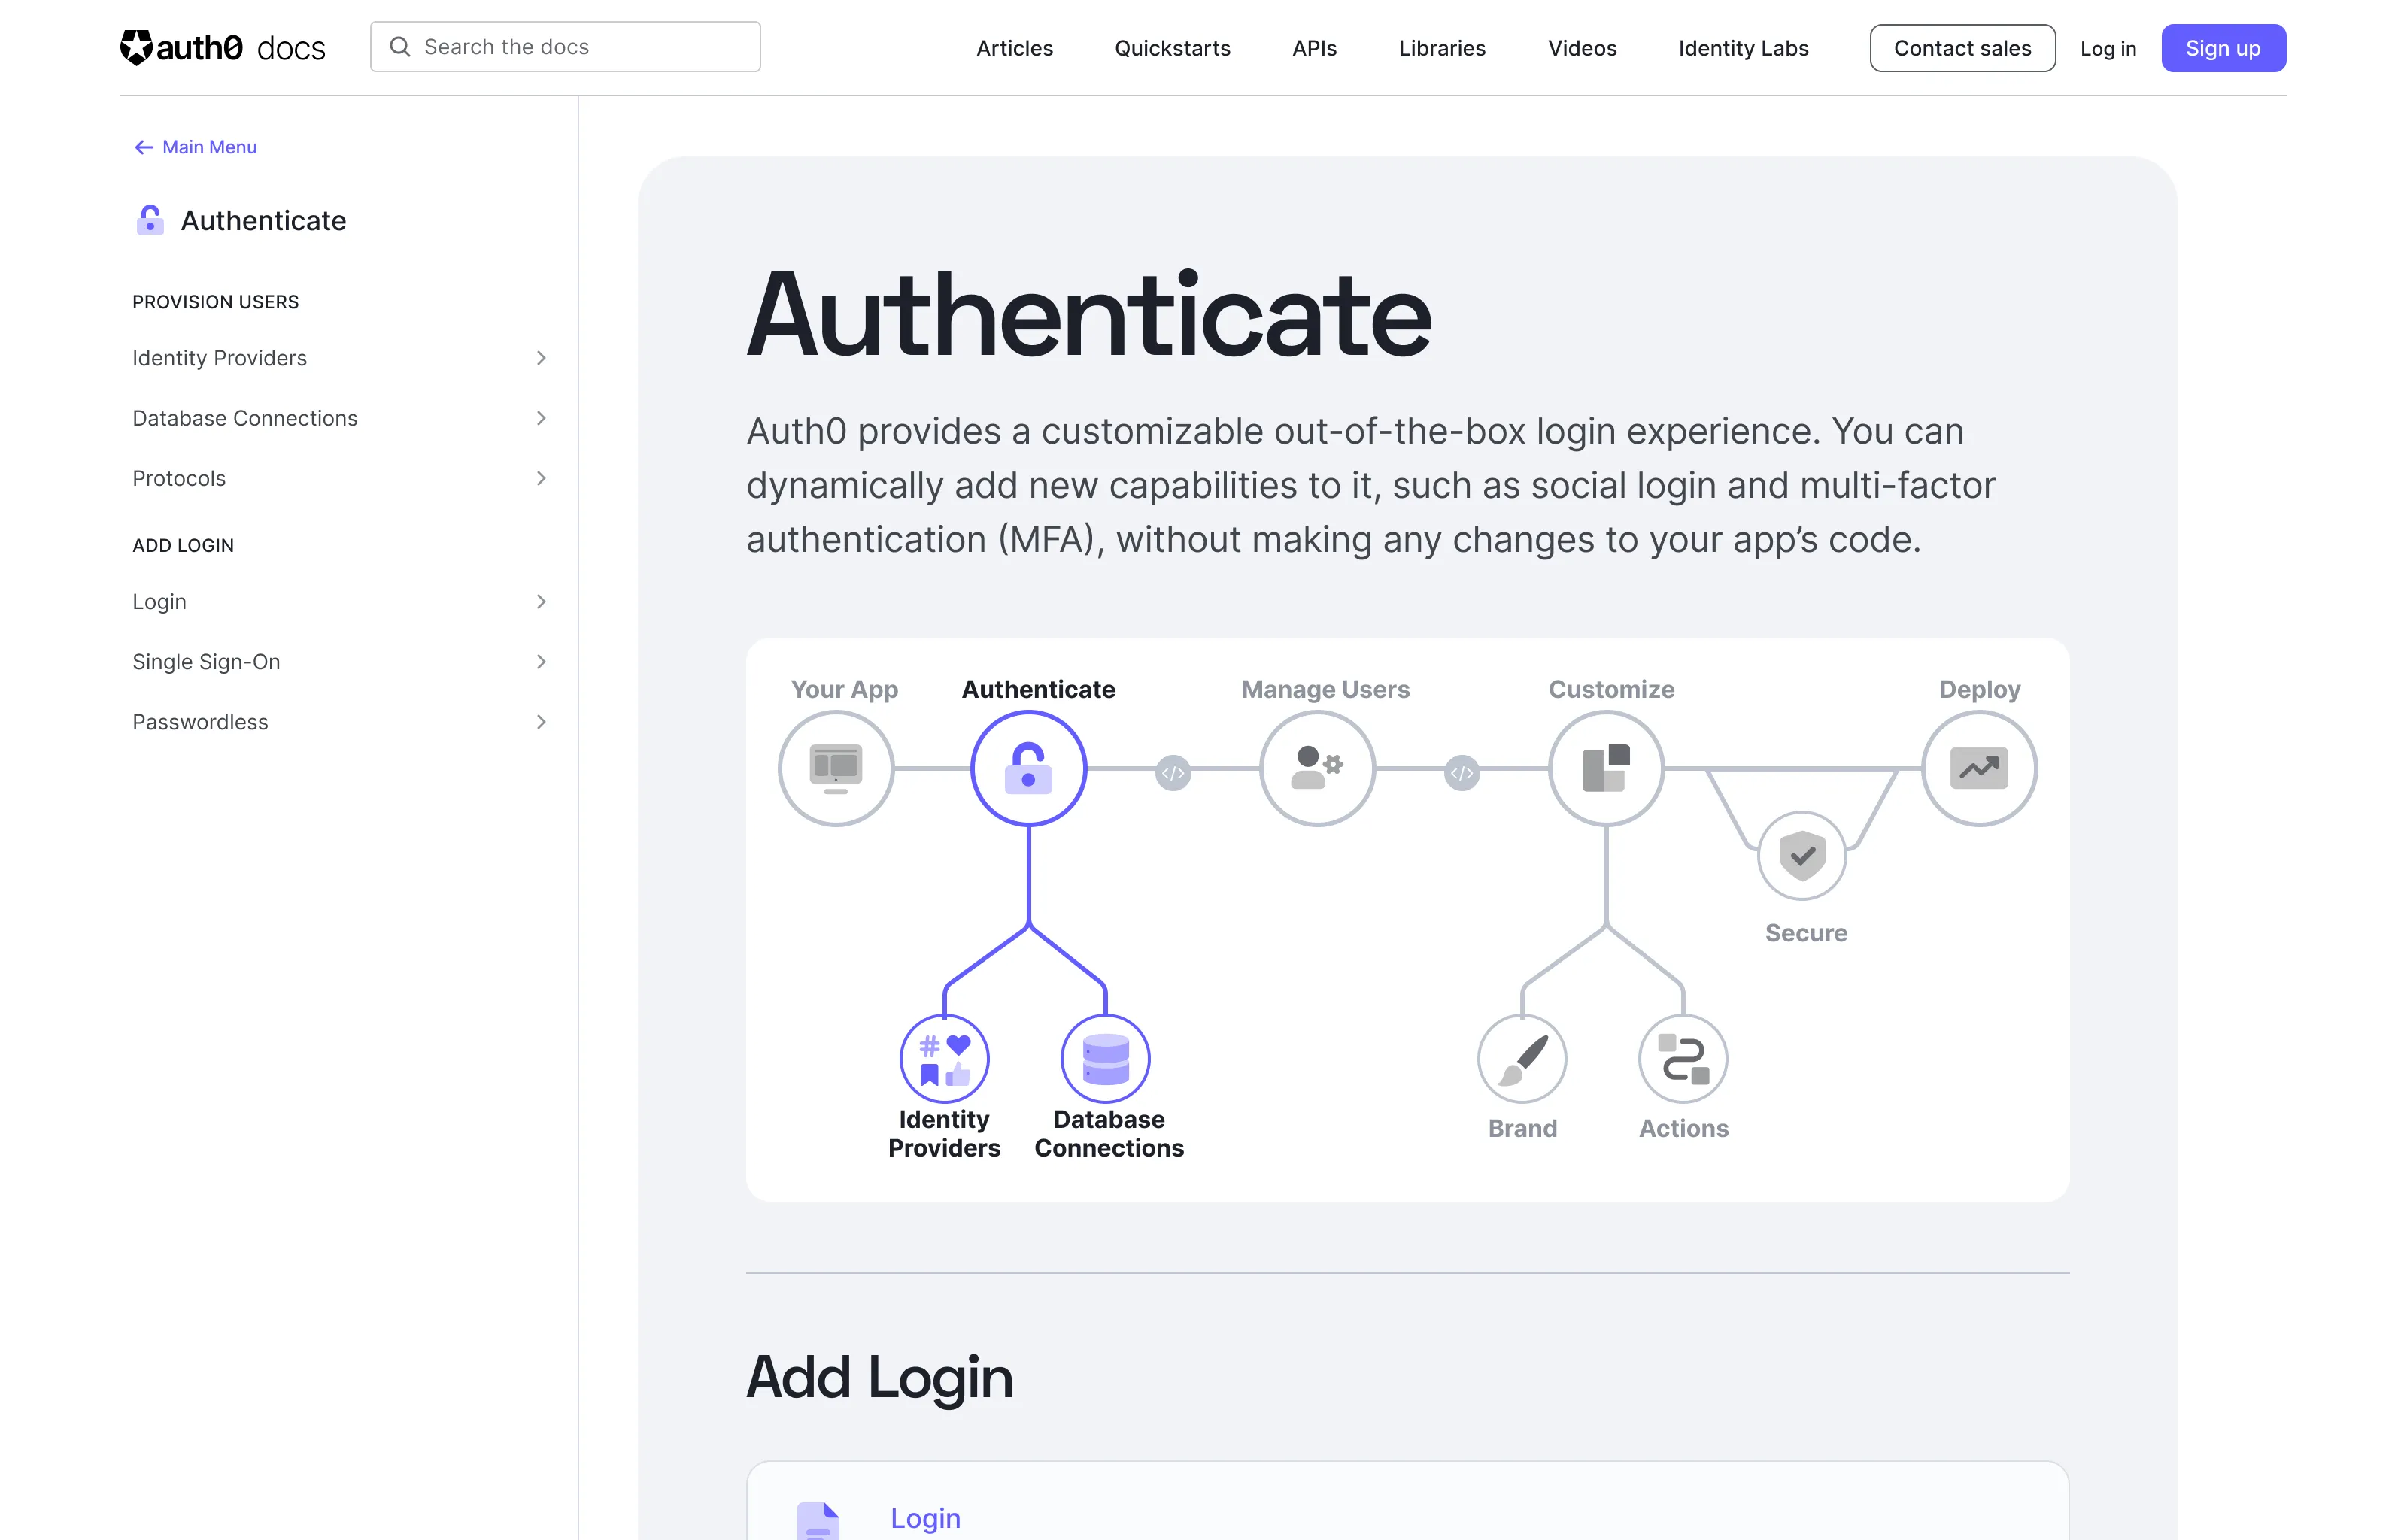The width and height of the screenshot is (2407, 1540).
Task: Click the Contact sales button
Action: 1962,47
